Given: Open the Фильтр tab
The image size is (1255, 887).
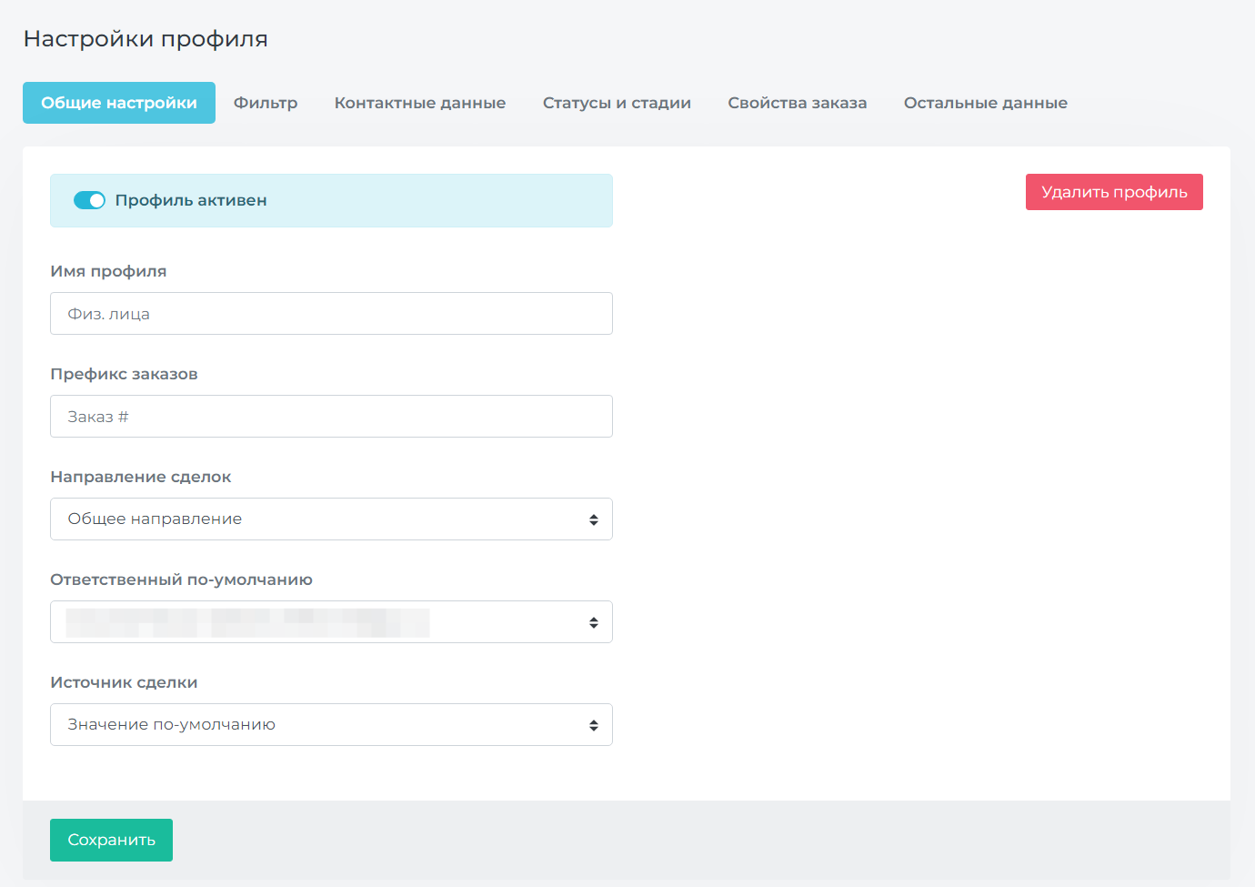Looking at the screenshot, I should pos(266,103).
